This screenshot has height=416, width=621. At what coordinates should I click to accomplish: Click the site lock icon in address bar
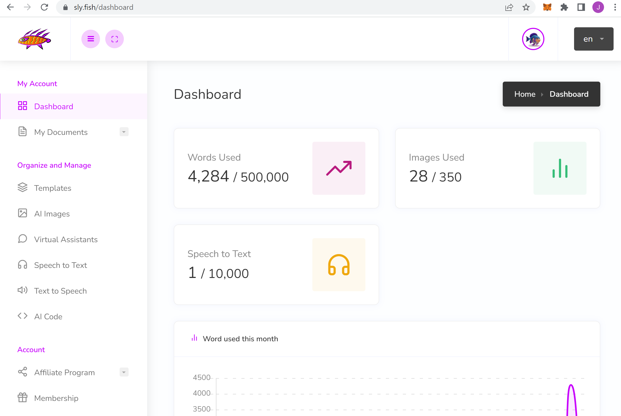coord(65,7)
